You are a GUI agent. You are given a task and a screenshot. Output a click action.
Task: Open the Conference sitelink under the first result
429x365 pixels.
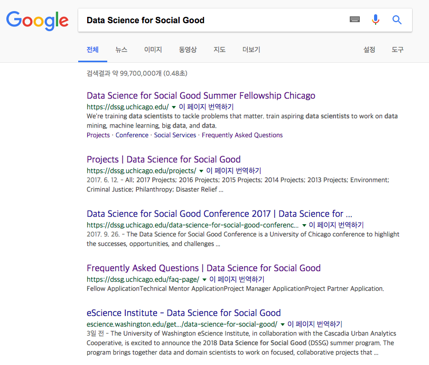132,135
